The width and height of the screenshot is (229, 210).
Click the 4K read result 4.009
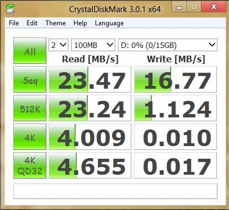(x=90, y=137)
